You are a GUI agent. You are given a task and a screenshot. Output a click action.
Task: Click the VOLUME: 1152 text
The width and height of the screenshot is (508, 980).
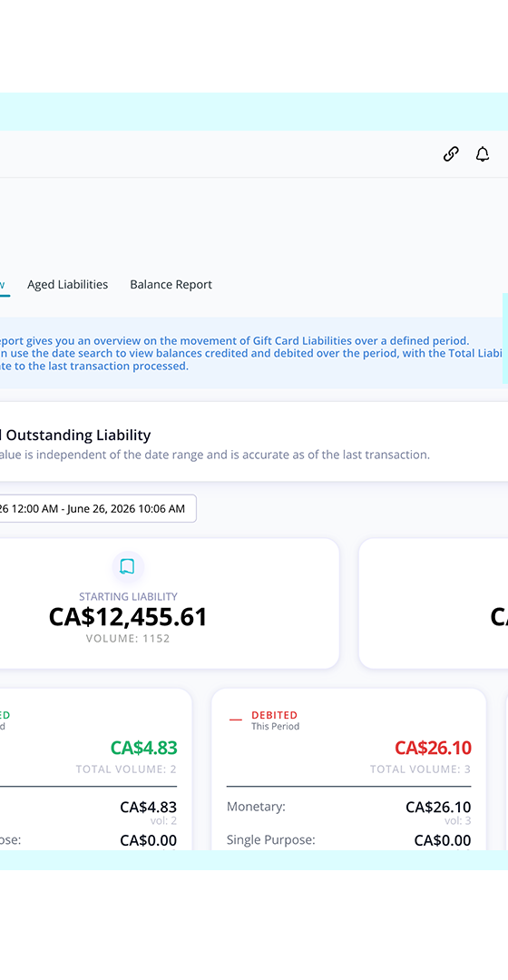pos(128,639)
